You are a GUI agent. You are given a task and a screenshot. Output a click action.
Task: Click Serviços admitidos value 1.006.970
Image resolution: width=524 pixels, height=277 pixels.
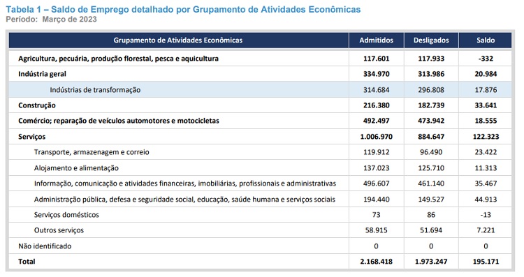pyautogui.click(x=377, y=137)
